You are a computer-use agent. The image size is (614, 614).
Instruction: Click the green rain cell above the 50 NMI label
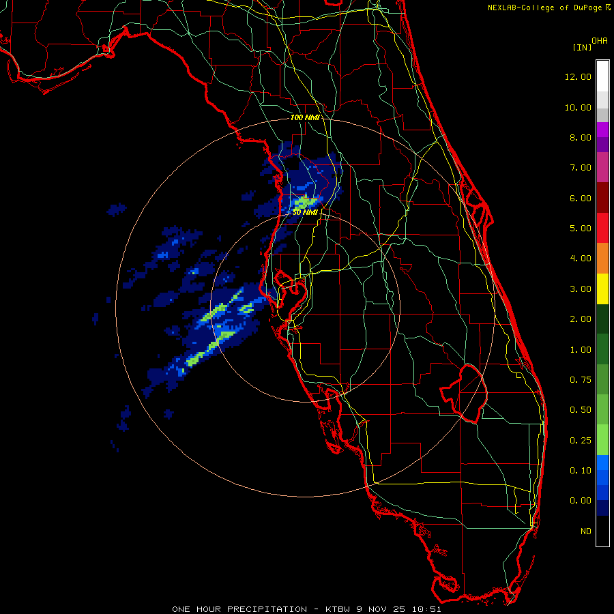[x=305, y=203]
